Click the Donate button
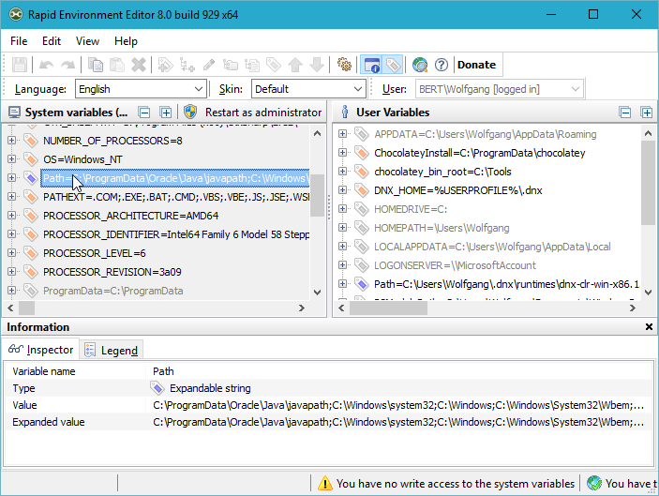This screenshot has width=659, height=496. 476,65
